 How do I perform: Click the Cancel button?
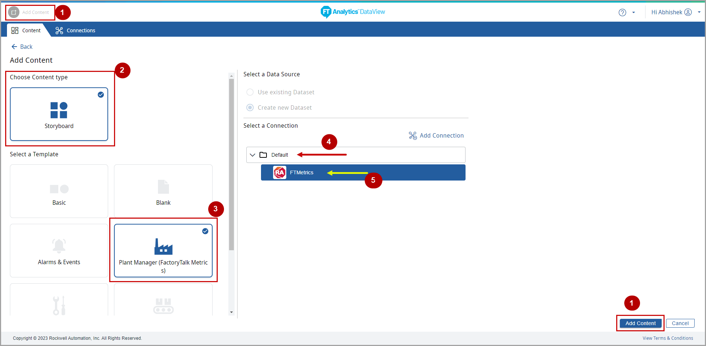coord(680,323)
